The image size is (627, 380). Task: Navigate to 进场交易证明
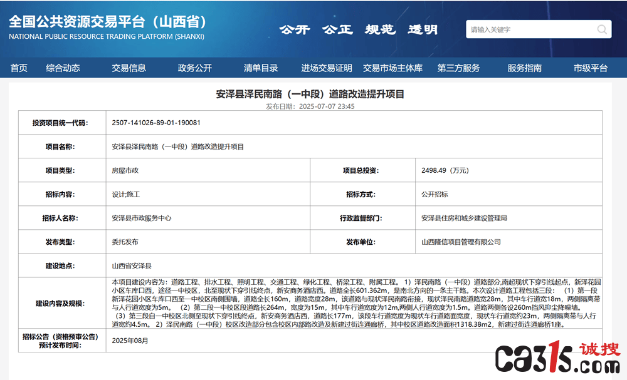click(327, 68)
